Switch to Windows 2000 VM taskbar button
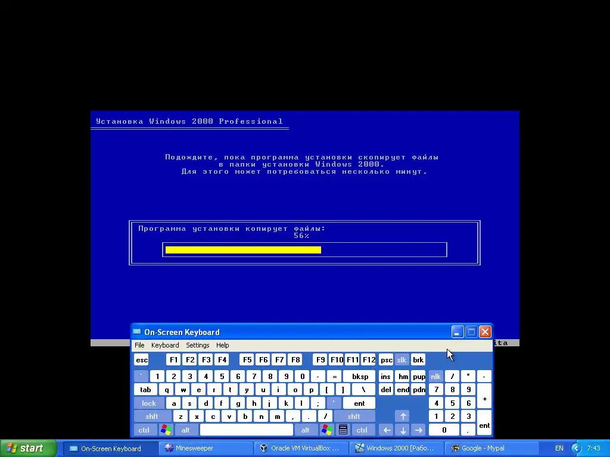 click(x=397, y=448)
